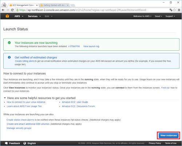The height and width of the screenshot is (146, 182).
Task: Click 'Your instances are now launching' text
Action: 36,43
